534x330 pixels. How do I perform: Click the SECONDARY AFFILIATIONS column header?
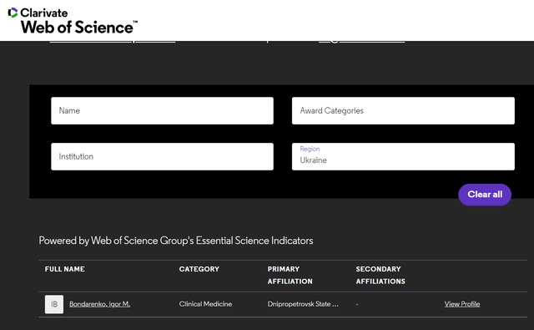380,275
